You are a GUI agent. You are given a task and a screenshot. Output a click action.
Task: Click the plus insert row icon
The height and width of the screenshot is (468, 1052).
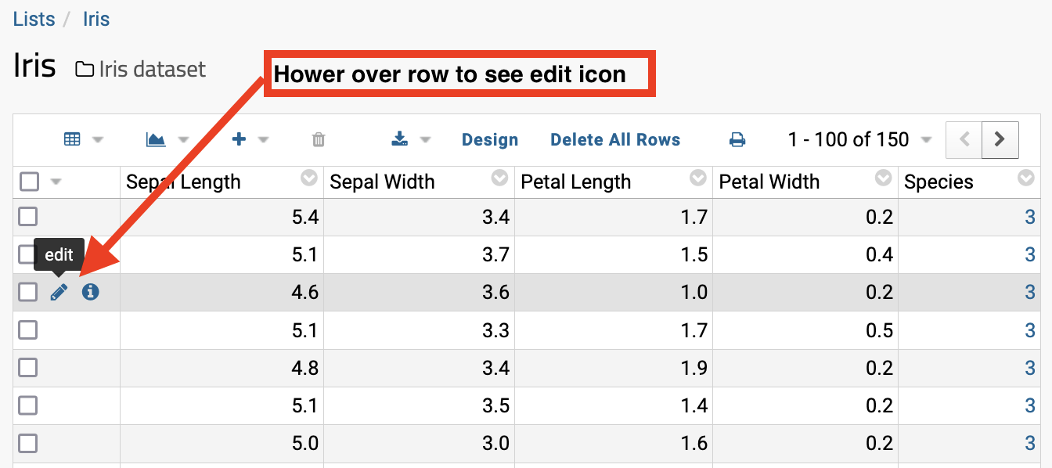click(x=240, y=139)
